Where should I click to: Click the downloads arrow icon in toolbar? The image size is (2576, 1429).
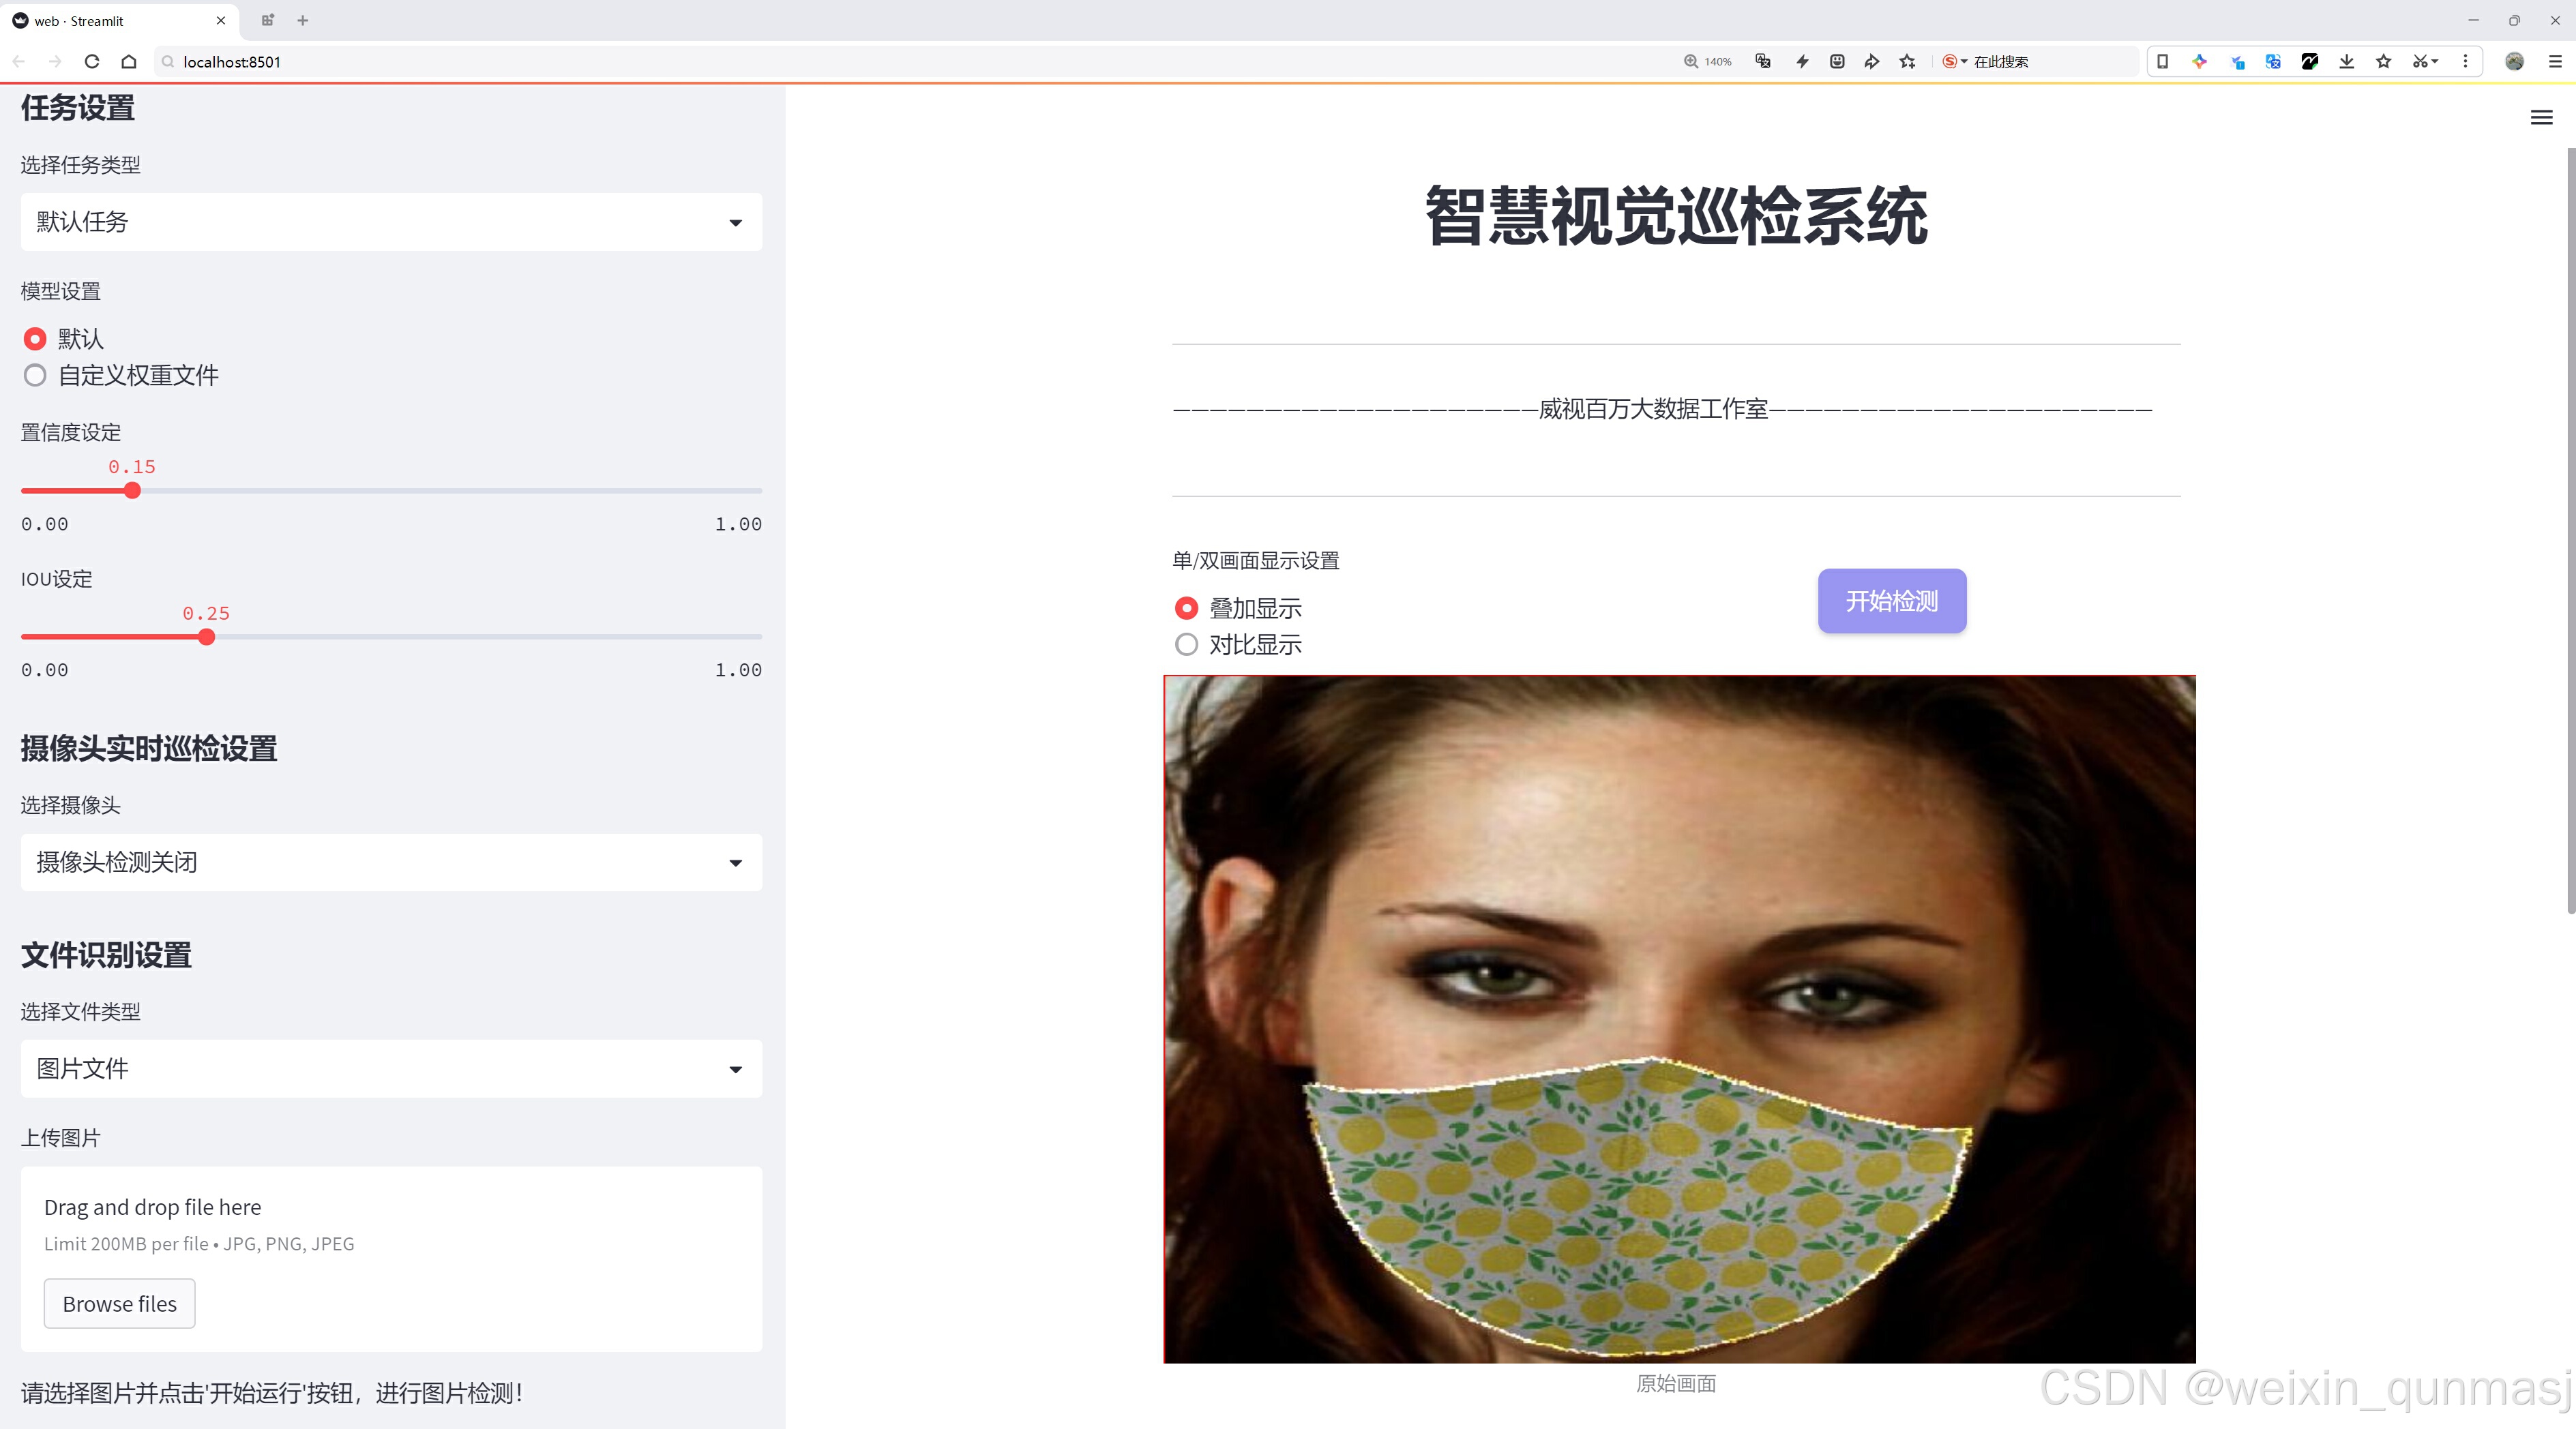click(x=2346, y=62)
